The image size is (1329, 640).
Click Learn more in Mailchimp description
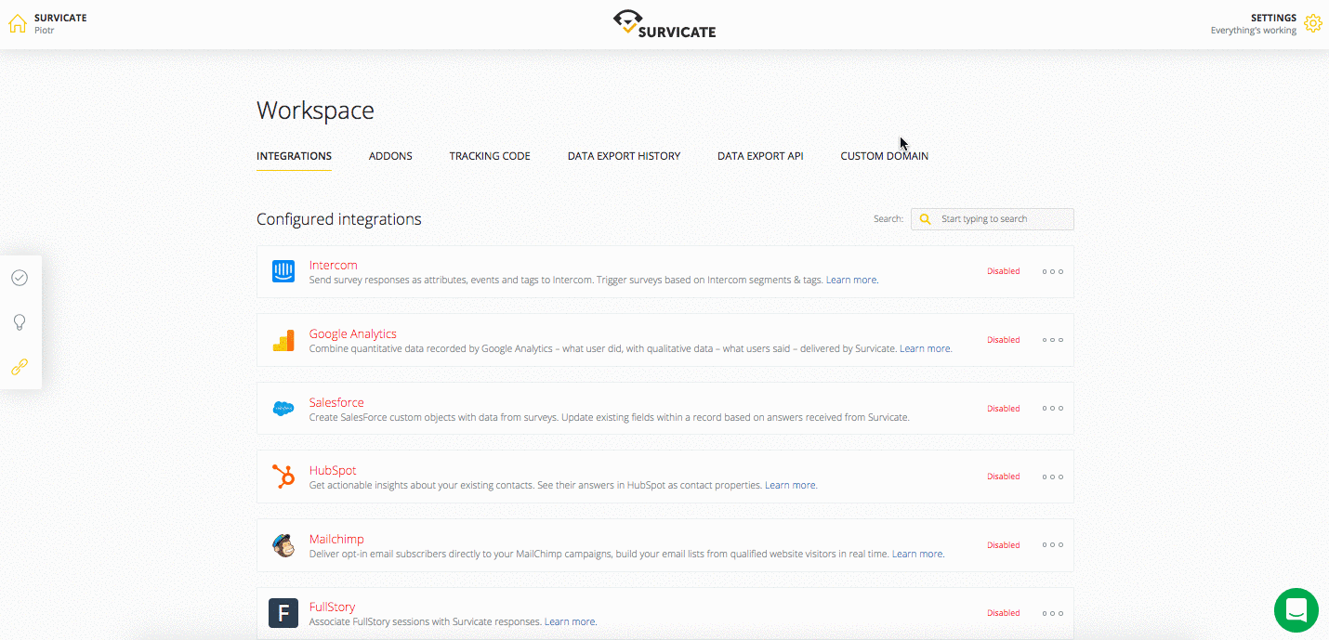(917, 554)
